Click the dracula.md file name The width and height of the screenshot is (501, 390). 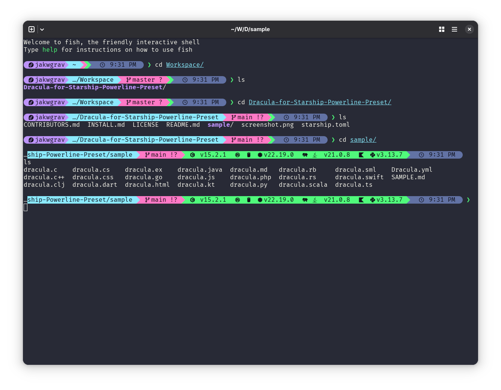click(x=249, y=170)
